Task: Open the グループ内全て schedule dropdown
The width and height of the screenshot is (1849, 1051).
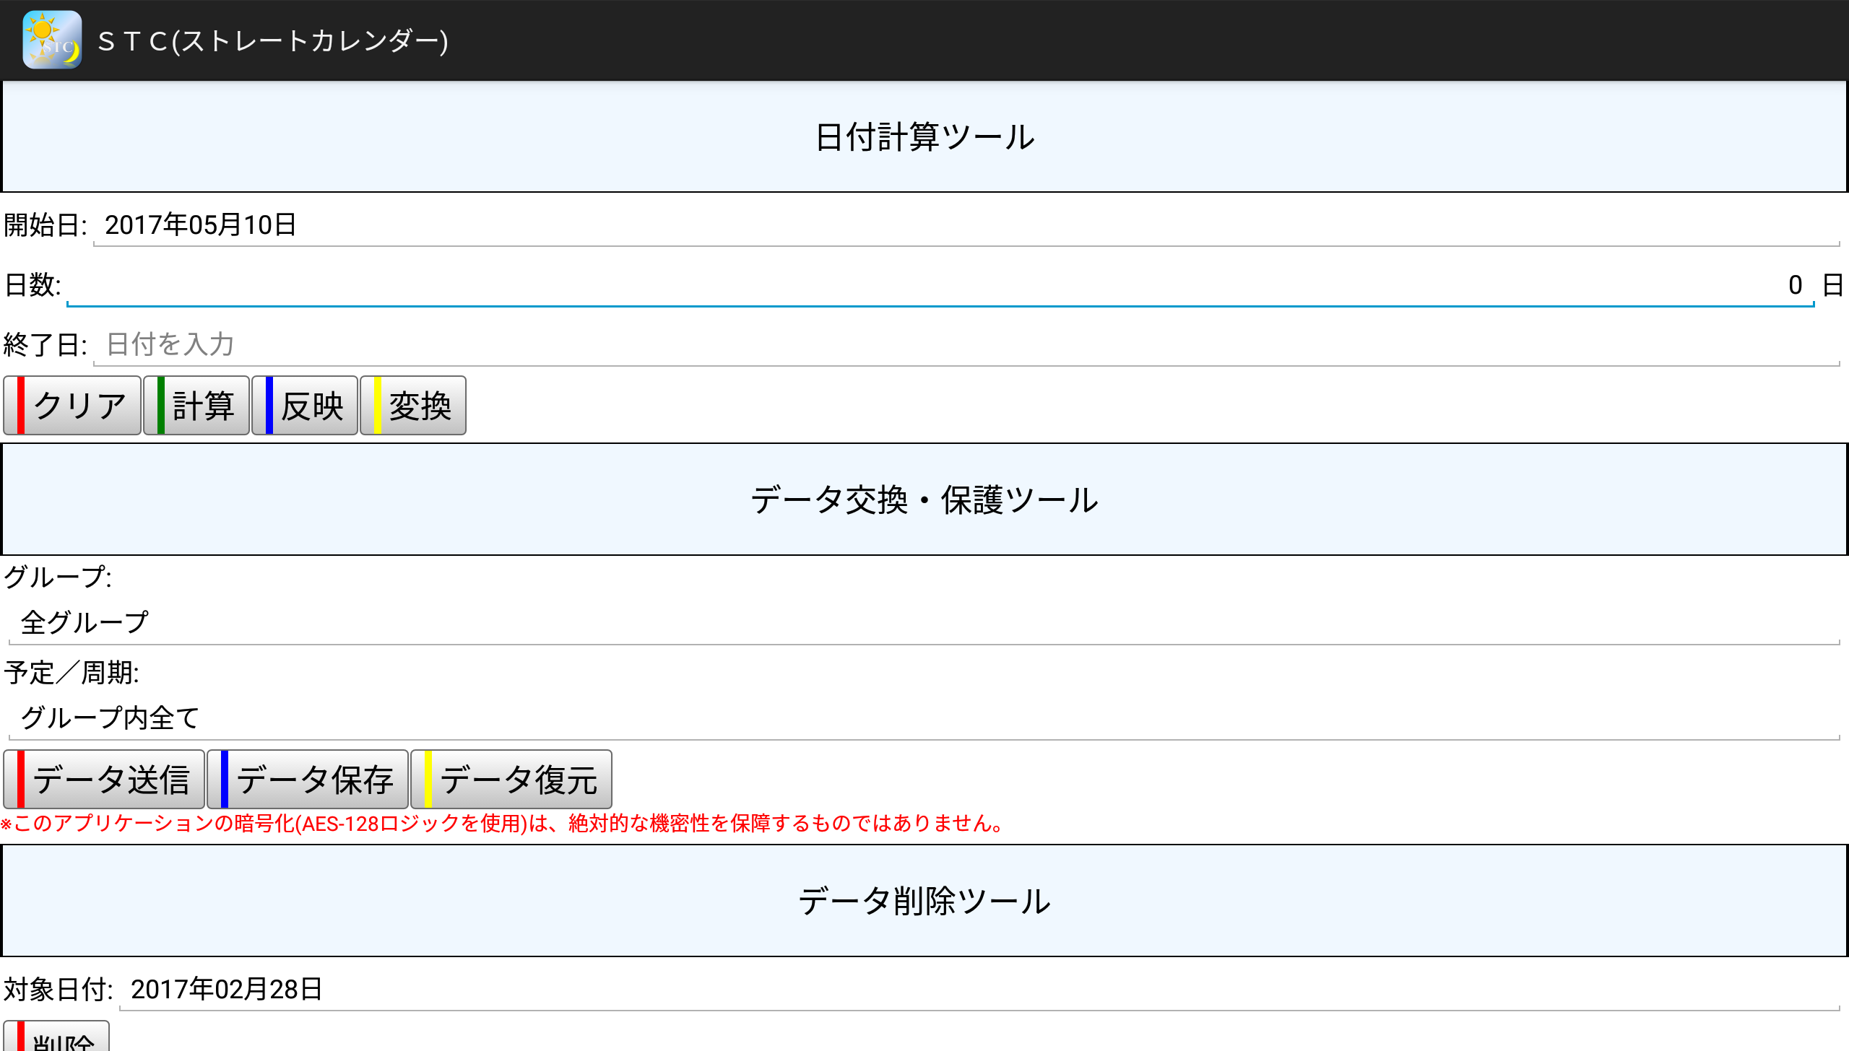Action: coord(923,718)
